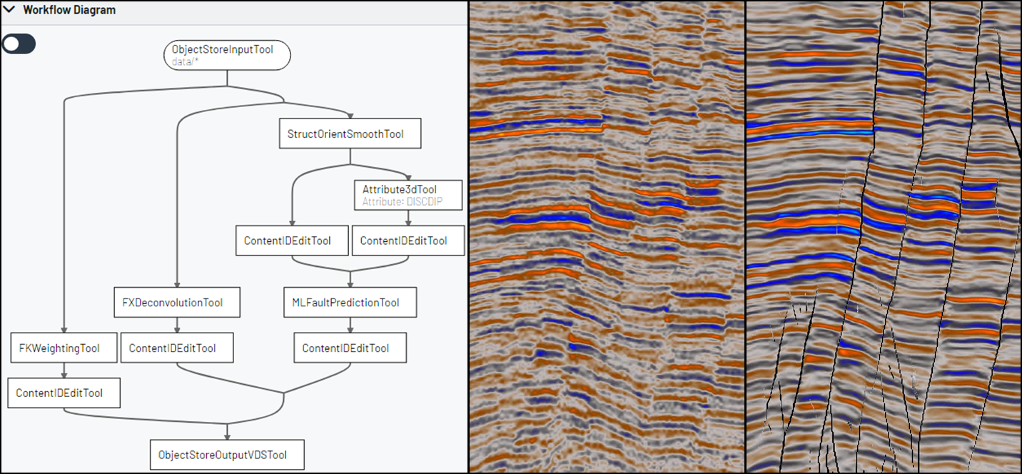Open the seismic image without fault lines
Screen dimensions: 1022x474
click(x=607, y=237)
